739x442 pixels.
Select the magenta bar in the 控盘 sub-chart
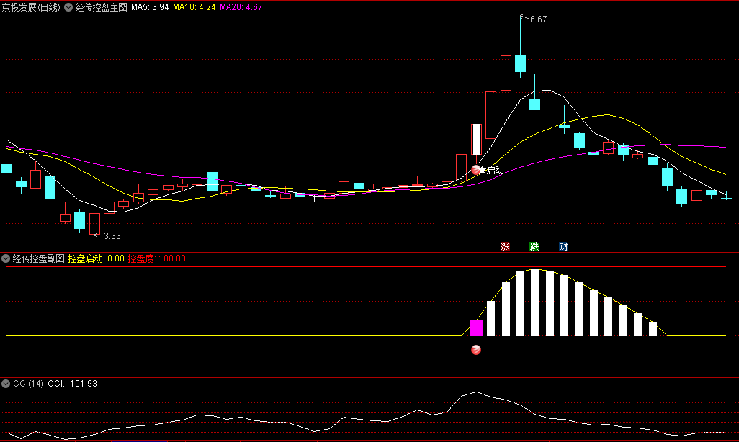pos(477,328)
